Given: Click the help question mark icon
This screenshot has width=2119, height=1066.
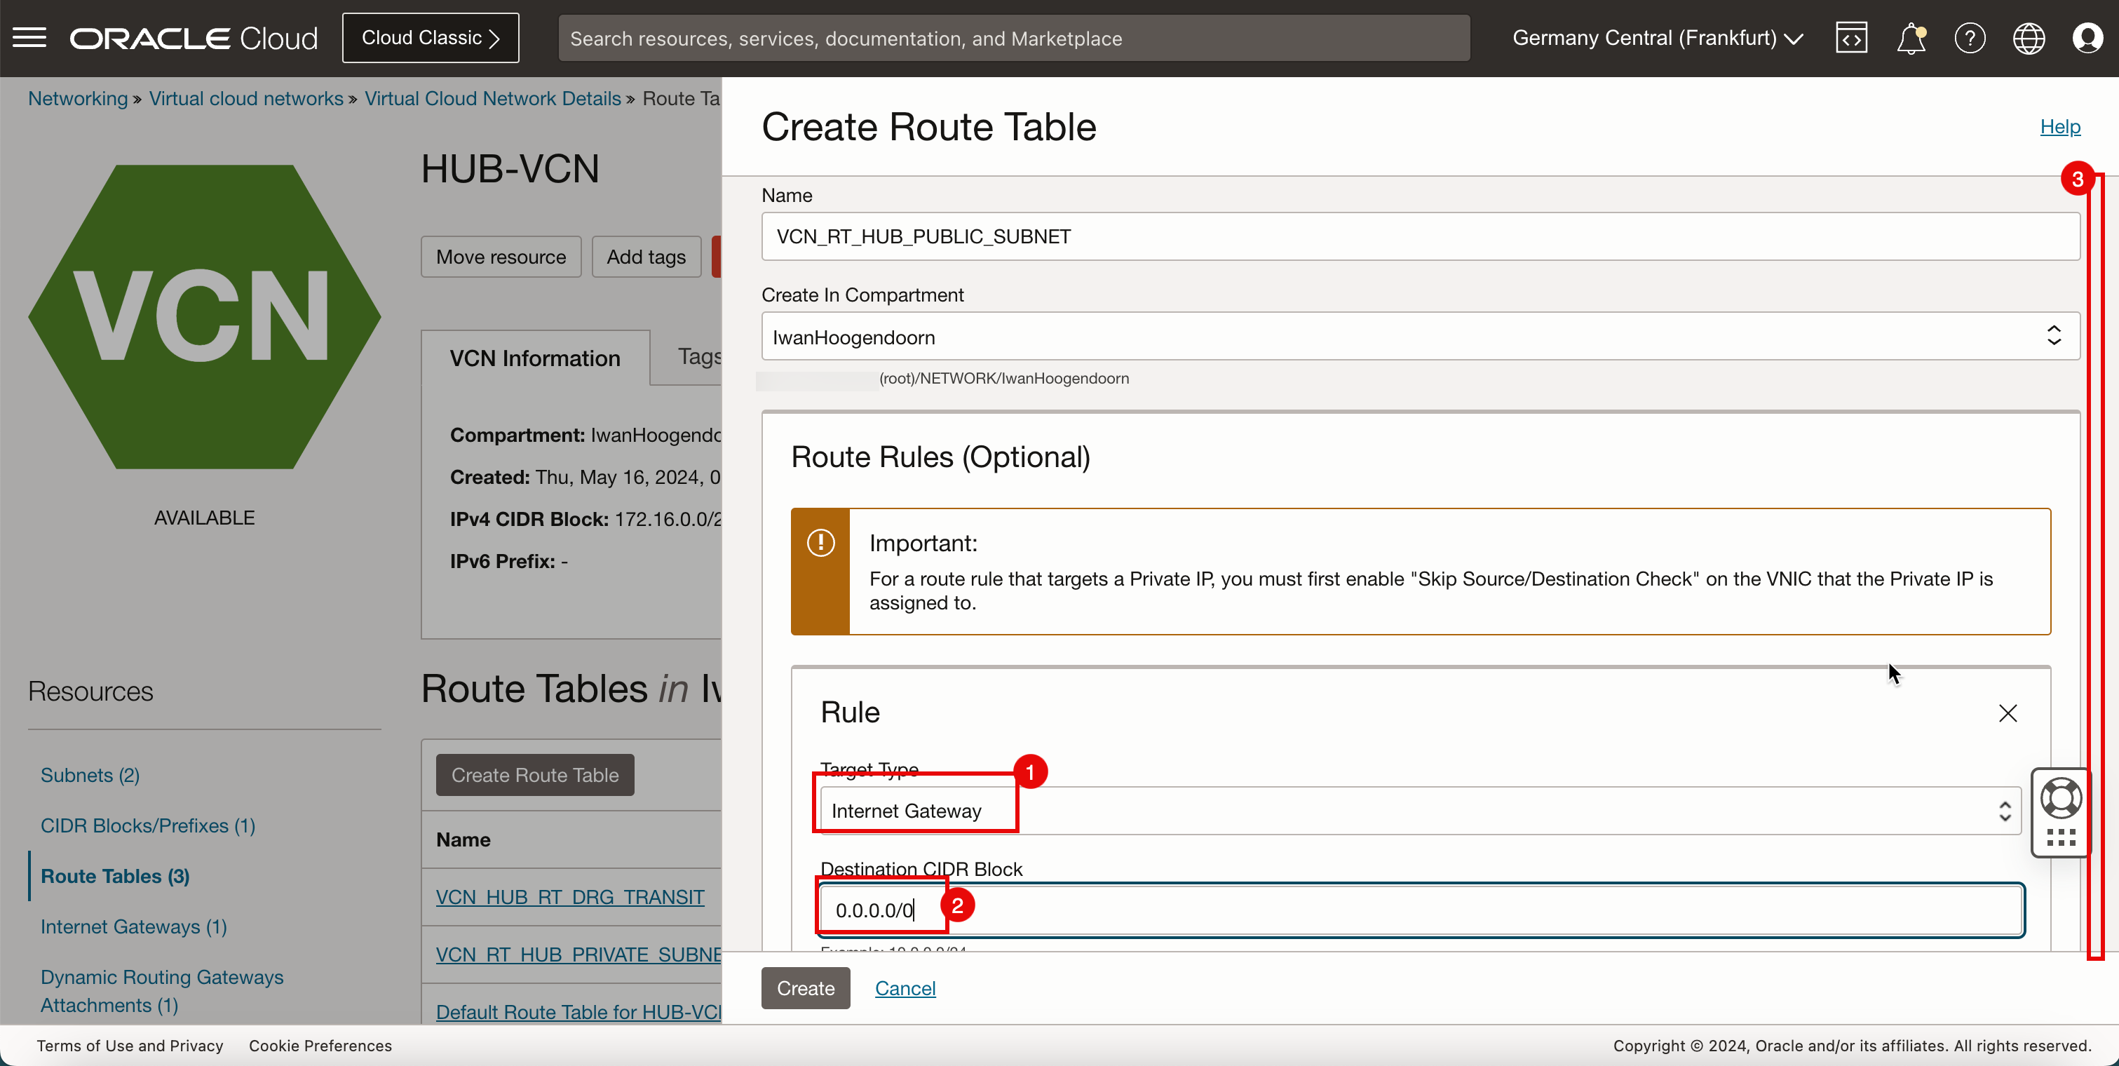Looking at the screenshot, I should (1970, 38).
